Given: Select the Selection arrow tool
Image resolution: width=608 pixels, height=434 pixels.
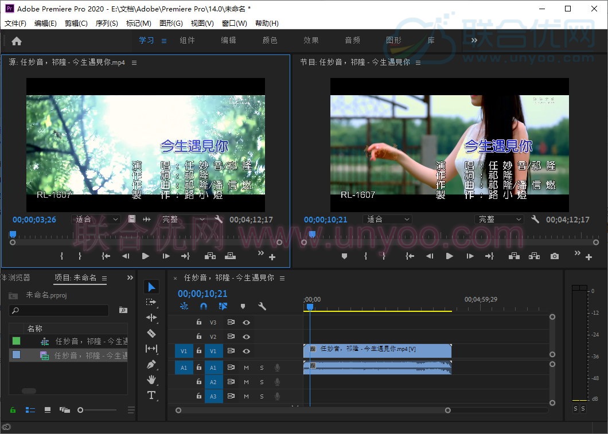Looking at the screenshot, I should pyautogui.click(x=151, y=287).
